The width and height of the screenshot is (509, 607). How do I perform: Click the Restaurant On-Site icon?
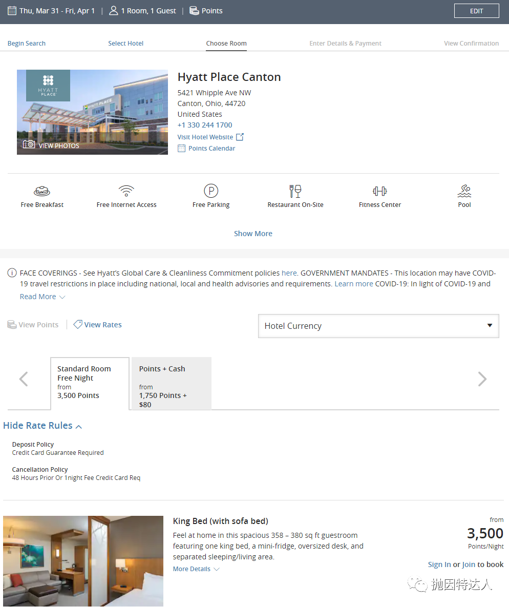pyautogui.click(x=295, y=191)
